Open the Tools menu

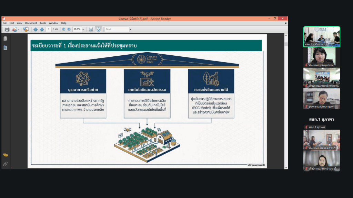(x=43, y=23)
